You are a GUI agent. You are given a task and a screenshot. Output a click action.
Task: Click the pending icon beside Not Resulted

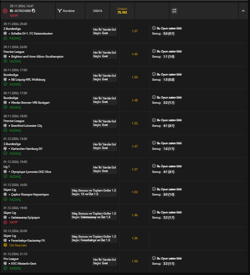(x=5, y=245)
